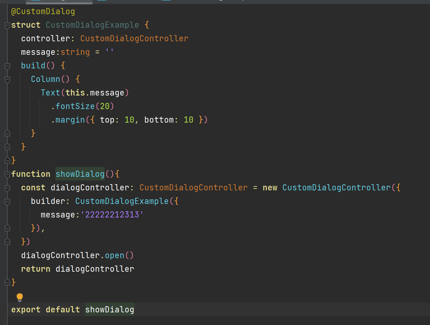Screen dimensions: 430x325
Task: Click the @CustomDialog decorator
Action: pyautogui.click(x=43, y=12)
